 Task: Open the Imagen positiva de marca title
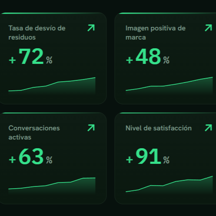[156, 33]
